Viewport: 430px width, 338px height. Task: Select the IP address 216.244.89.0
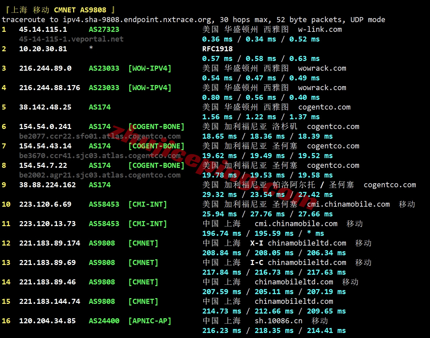click(x=45, y=68)
